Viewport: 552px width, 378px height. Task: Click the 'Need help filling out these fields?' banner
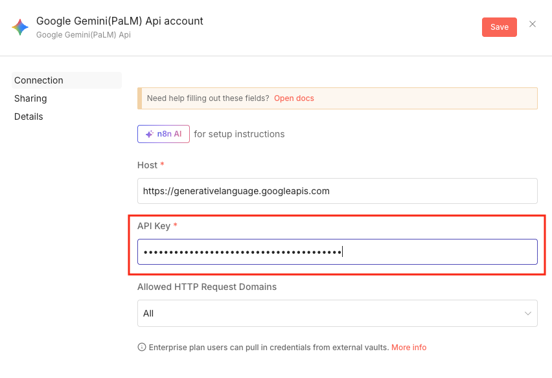click(x=207, y=98)
